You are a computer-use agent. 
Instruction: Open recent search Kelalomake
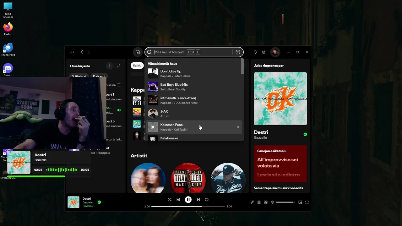tap(194, 138)
